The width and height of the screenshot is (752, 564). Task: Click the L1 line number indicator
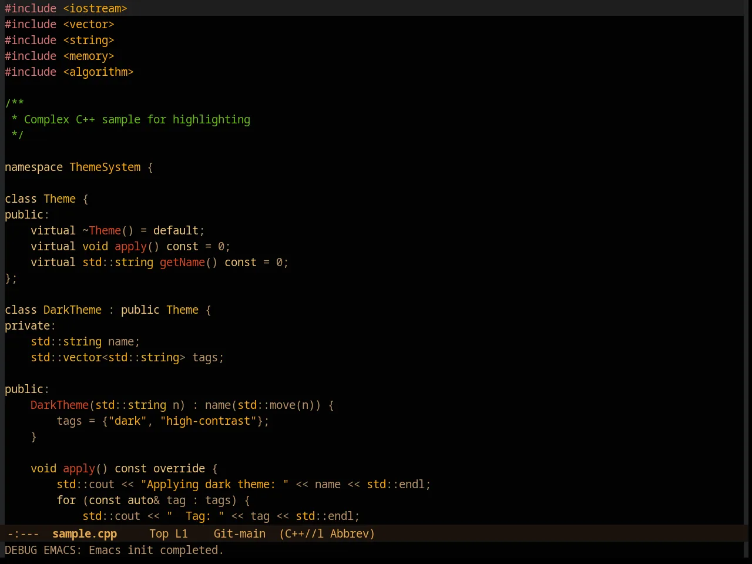pos(182,533)
